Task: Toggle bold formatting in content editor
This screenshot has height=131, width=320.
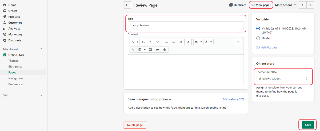Action: point(143,42)
